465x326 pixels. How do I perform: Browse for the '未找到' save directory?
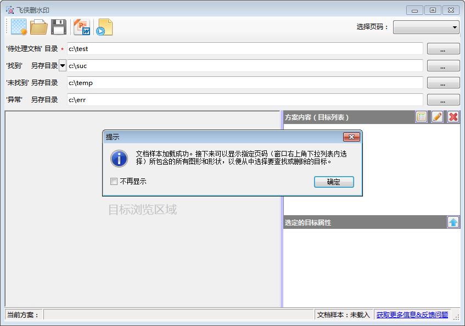[443, 83]
